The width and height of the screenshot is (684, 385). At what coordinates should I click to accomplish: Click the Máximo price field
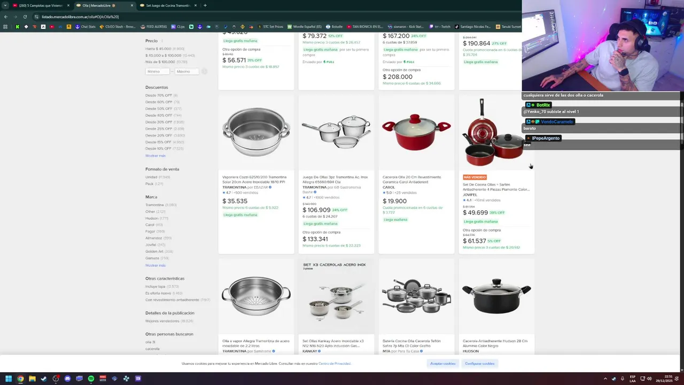186,71
